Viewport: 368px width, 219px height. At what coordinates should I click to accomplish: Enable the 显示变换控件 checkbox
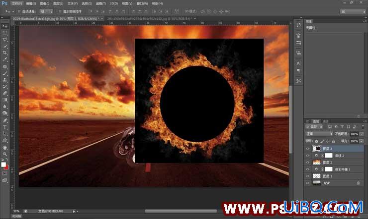pos(60,11)
